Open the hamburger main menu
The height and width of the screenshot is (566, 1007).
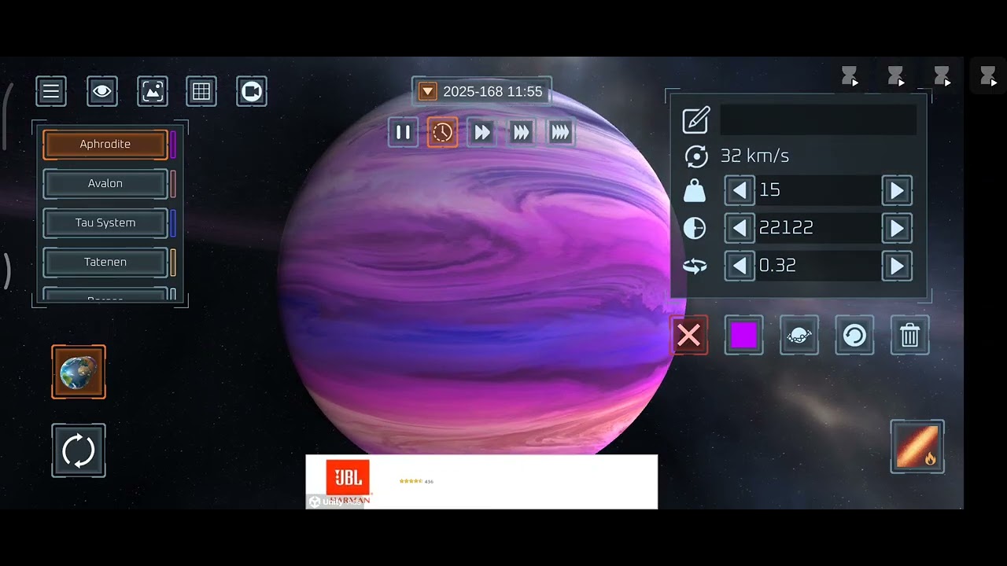(51, 91)
